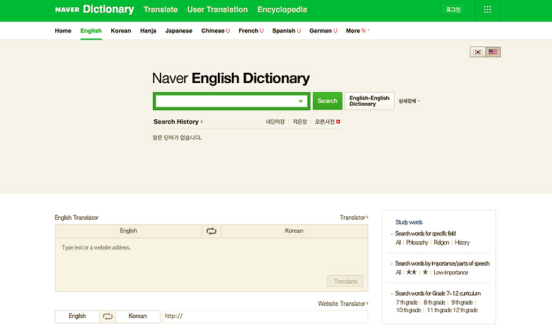The image size is (552, 328).
Task: Open the Website Translator link
Action: click(x=343, y=304)
